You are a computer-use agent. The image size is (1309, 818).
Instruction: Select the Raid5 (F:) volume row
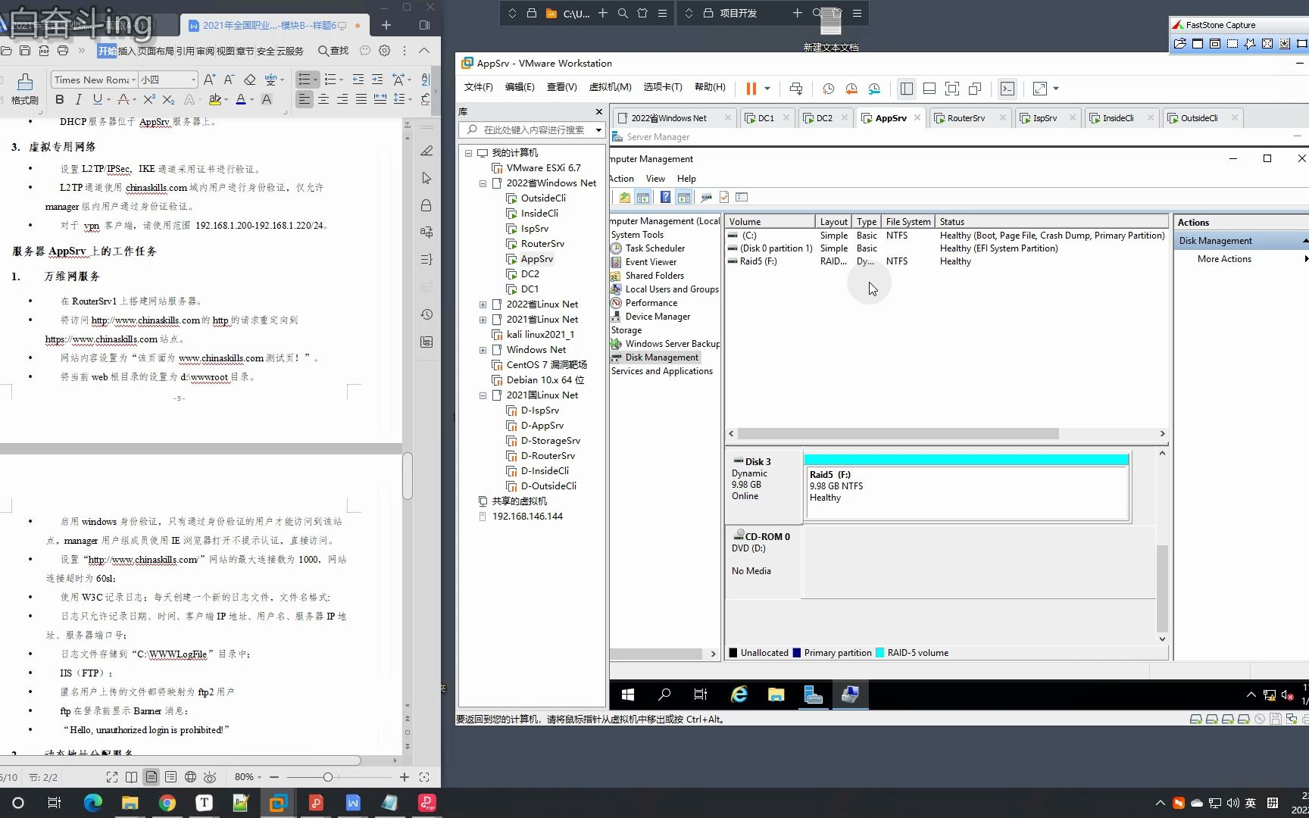[947, 261]
